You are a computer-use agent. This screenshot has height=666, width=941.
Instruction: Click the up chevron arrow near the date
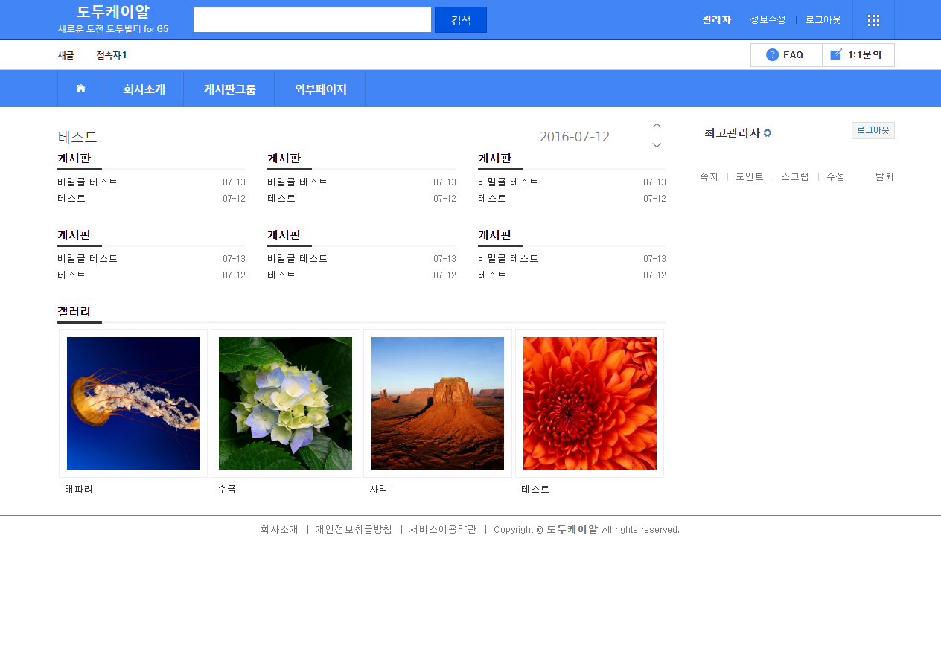point(657,126)
